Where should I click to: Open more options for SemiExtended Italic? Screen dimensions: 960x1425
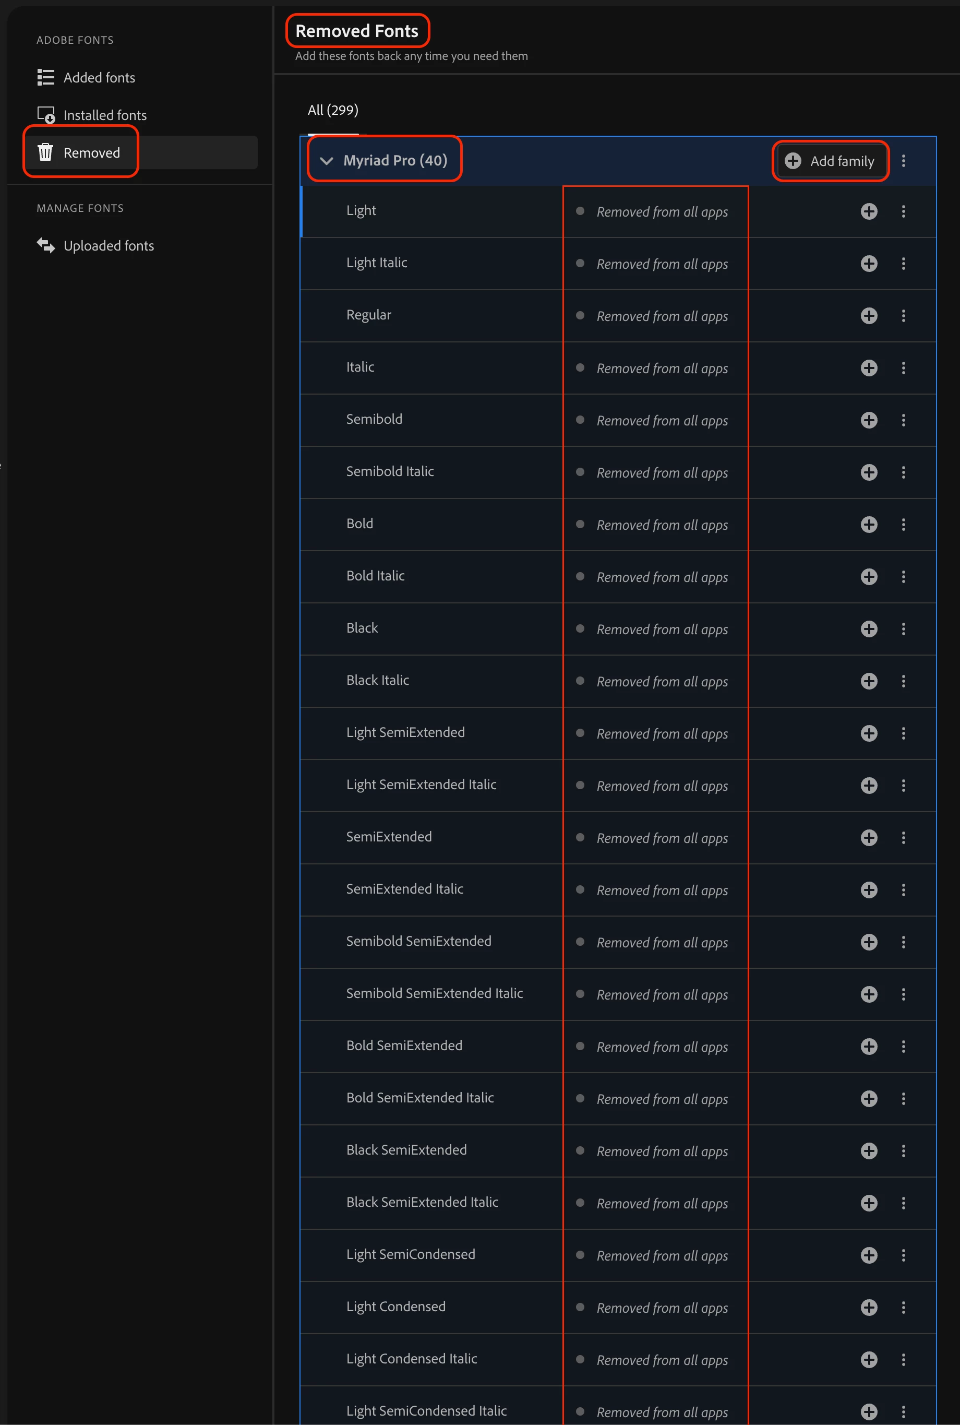(904, 890)
